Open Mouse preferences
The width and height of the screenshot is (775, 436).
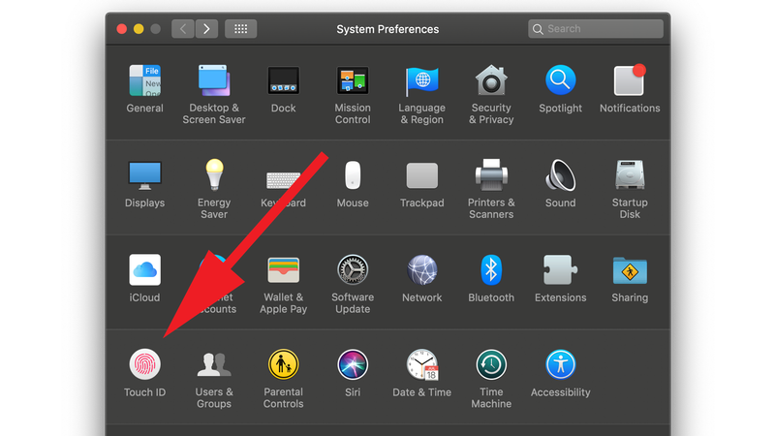pos(353,175)
